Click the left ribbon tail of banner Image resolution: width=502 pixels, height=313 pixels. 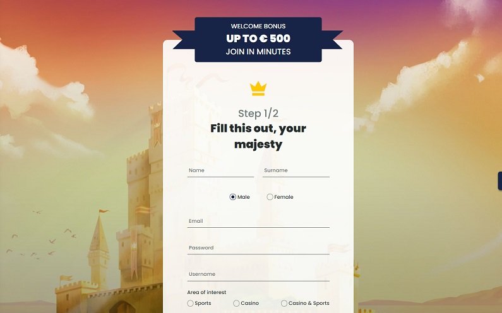click(184, 40)
